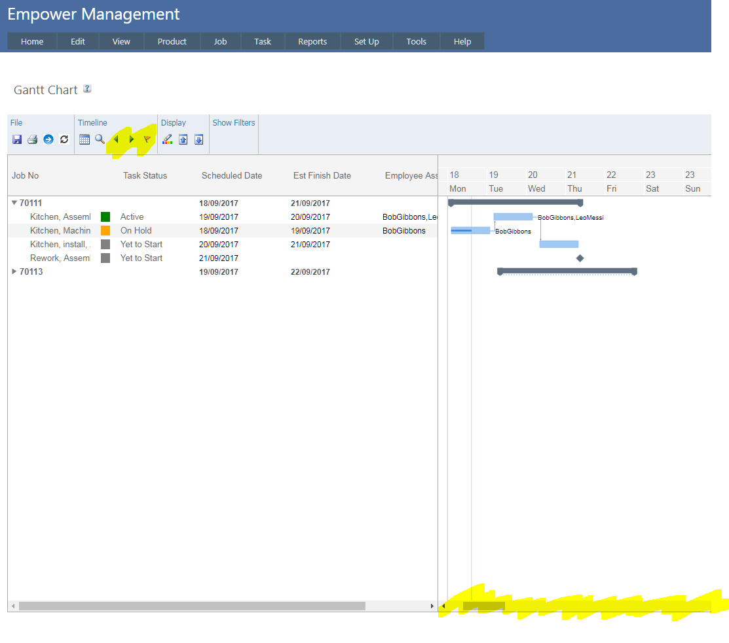Open the display color highlighter icon
729x643 pixels.
tap(168, 139)
